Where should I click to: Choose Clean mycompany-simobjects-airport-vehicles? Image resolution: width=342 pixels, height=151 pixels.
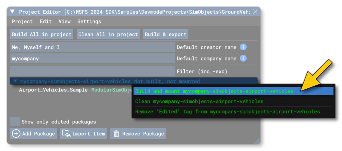[x=233, y=101]
